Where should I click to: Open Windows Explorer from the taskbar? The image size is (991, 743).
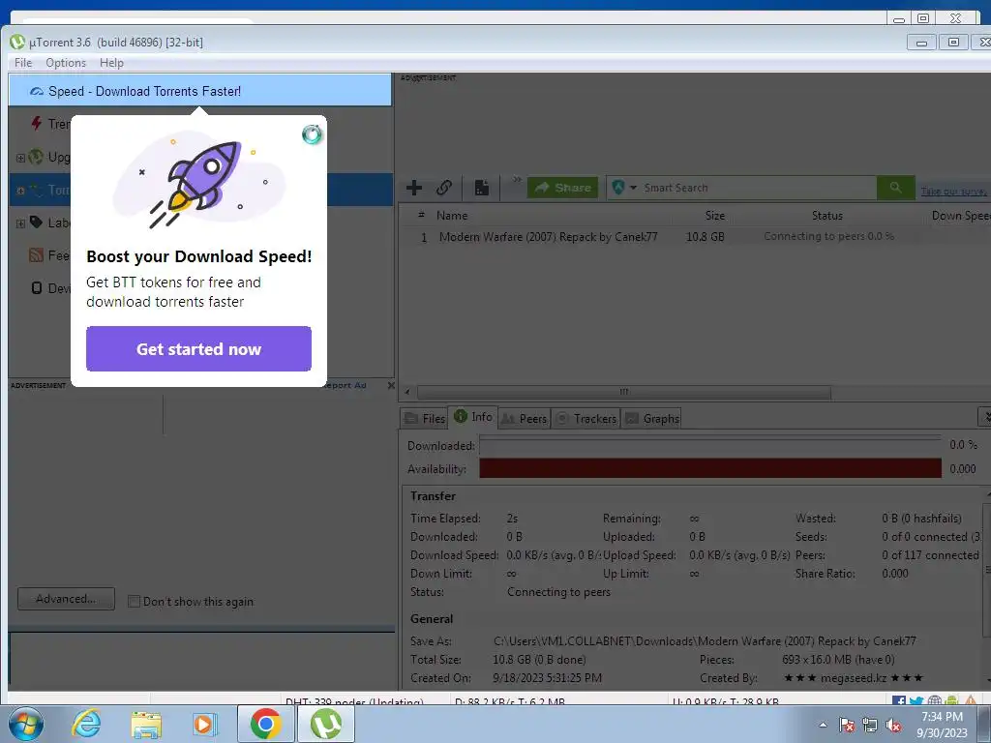[146, 724]
